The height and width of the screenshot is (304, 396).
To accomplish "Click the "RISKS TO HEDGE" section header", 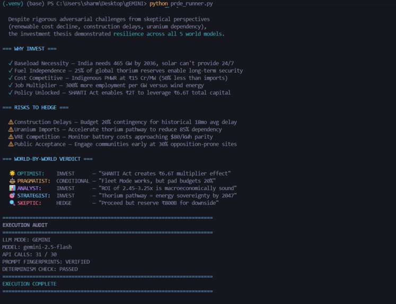I will tap(36, 107).
